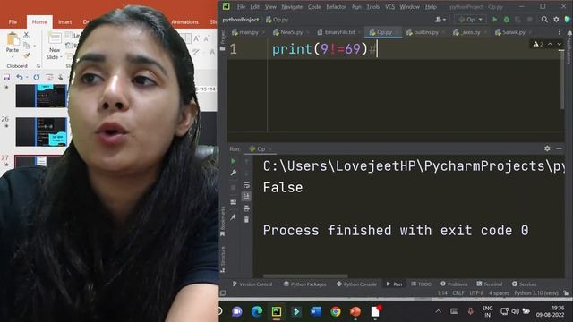Open Python Packages tool window
Viewport: 573px width, 322px height.
304,284
